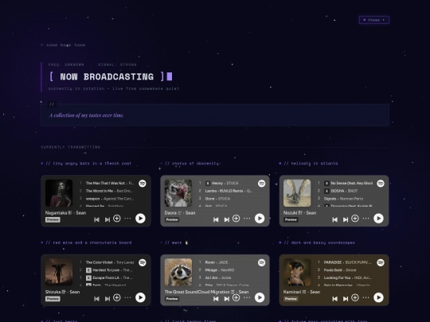Go to previous track in Nagantaka player
The width and height of the screenshot is (430, 322).
[x=96, y=219]
